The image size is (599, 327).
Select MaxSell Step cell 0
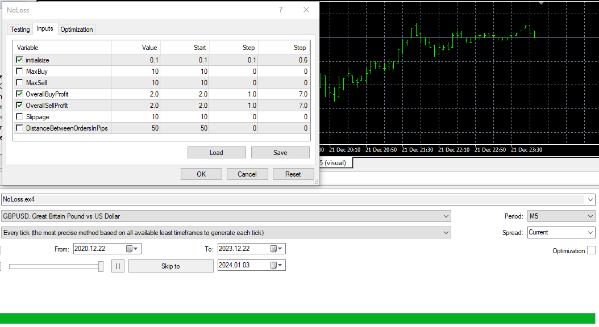[x=234, y=82]
